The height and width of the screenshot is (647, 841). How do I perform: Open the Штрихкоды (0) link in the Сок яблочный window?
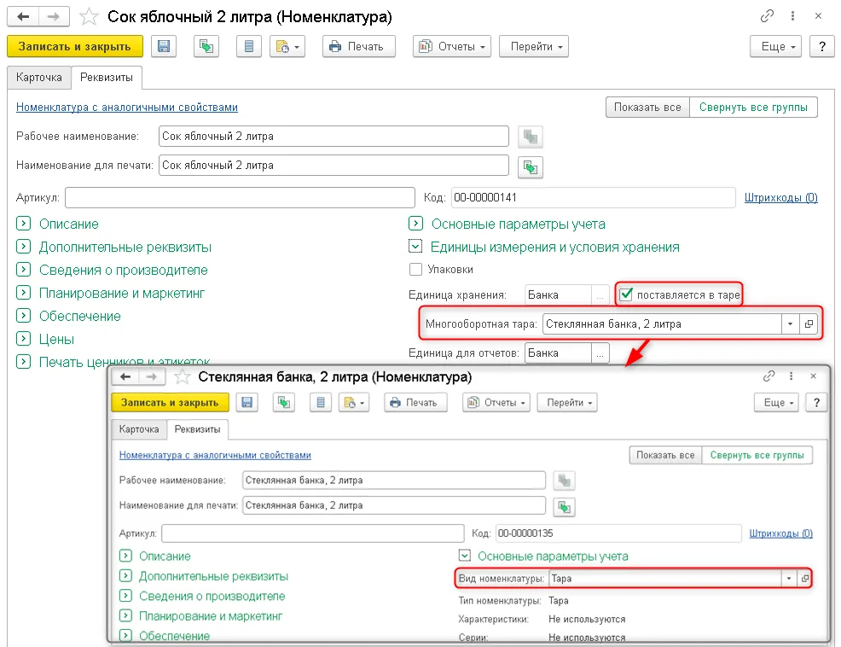pyautogui.click(x=781, y=197)
